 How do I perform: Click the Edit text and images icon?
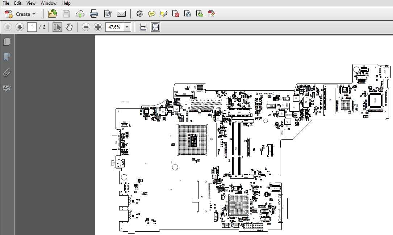click(x=108, y=14)
